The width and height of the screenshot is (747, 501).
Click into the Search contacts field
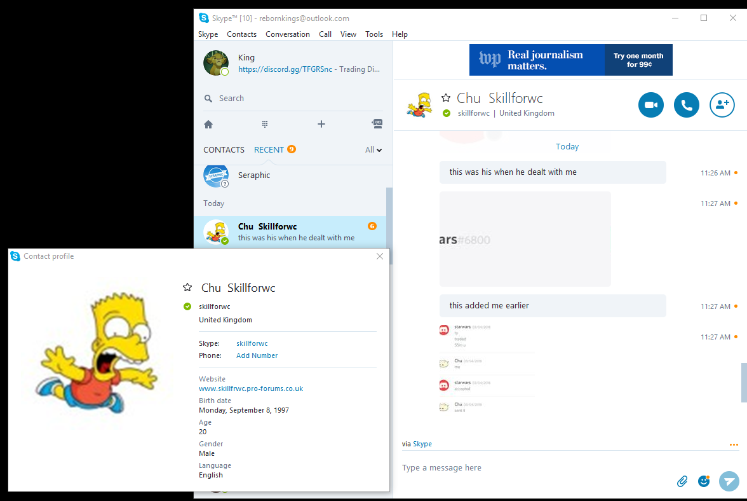point(293,98)
